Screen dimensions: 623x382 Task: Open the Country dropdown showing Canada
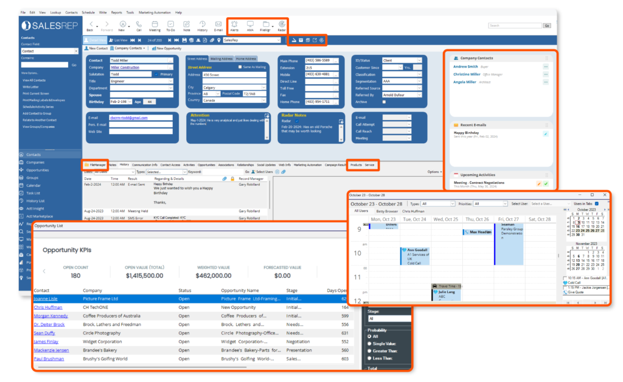tap(263, 101)
